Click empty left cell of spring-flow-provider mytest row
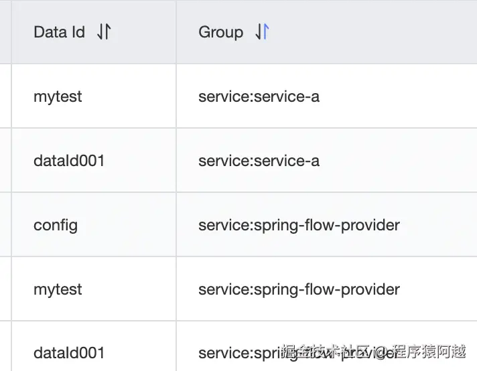The height and width of the screenshot is (371, 477). tap(5, 289)
